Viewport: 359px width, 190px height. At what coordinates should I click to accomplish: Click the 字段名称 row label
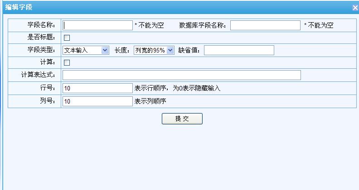point(41,25)
